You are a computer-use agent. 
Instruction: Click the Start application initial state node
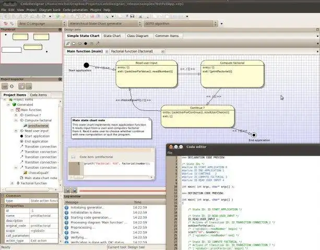[86, 65]
